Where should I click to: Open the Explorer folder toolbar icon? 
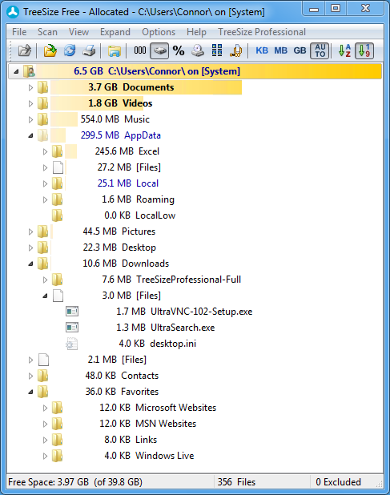[x=115, y=50]
